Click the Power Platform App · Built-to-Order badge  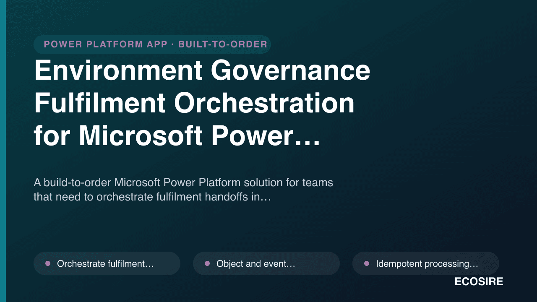coord(152,44)
